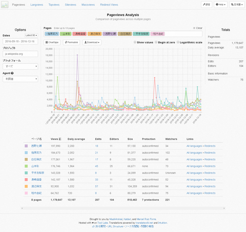Click the horizontal scrollbar left arrow
Viewport: 246px width, 232px height.
pos(22,208)
